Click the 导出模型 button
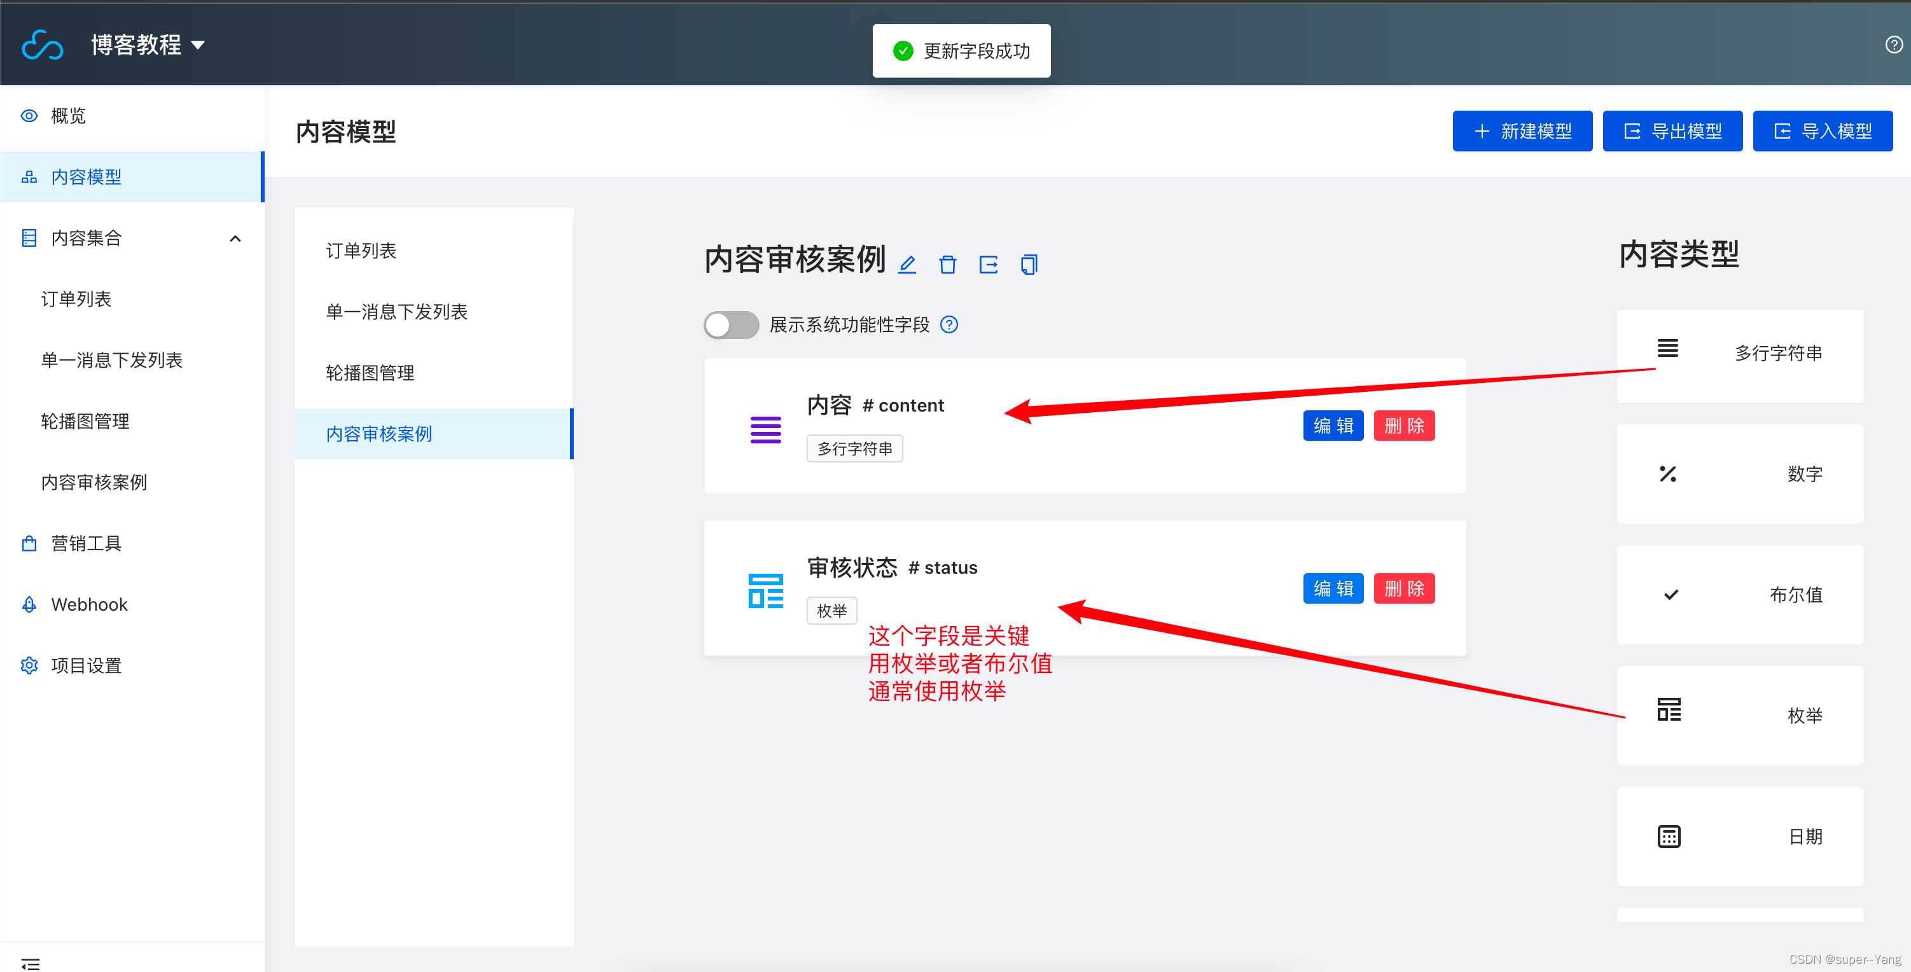 [x=1672, y=131]
